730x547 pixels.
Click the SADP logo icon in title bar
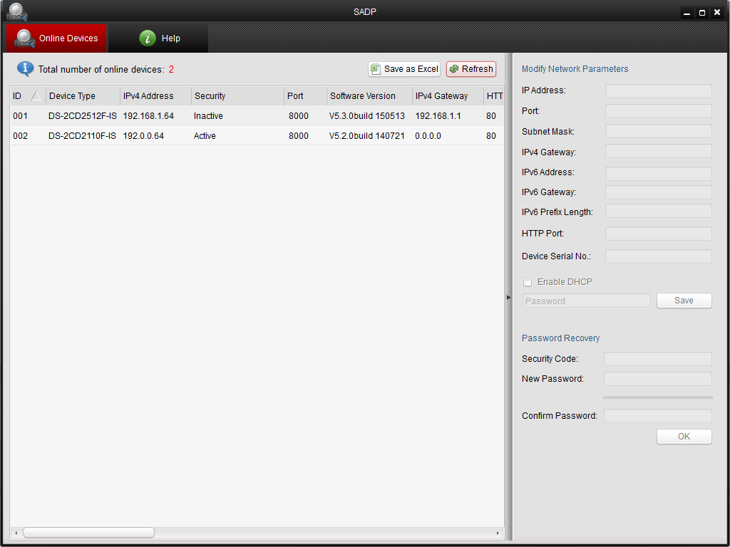tap(17, 11)
